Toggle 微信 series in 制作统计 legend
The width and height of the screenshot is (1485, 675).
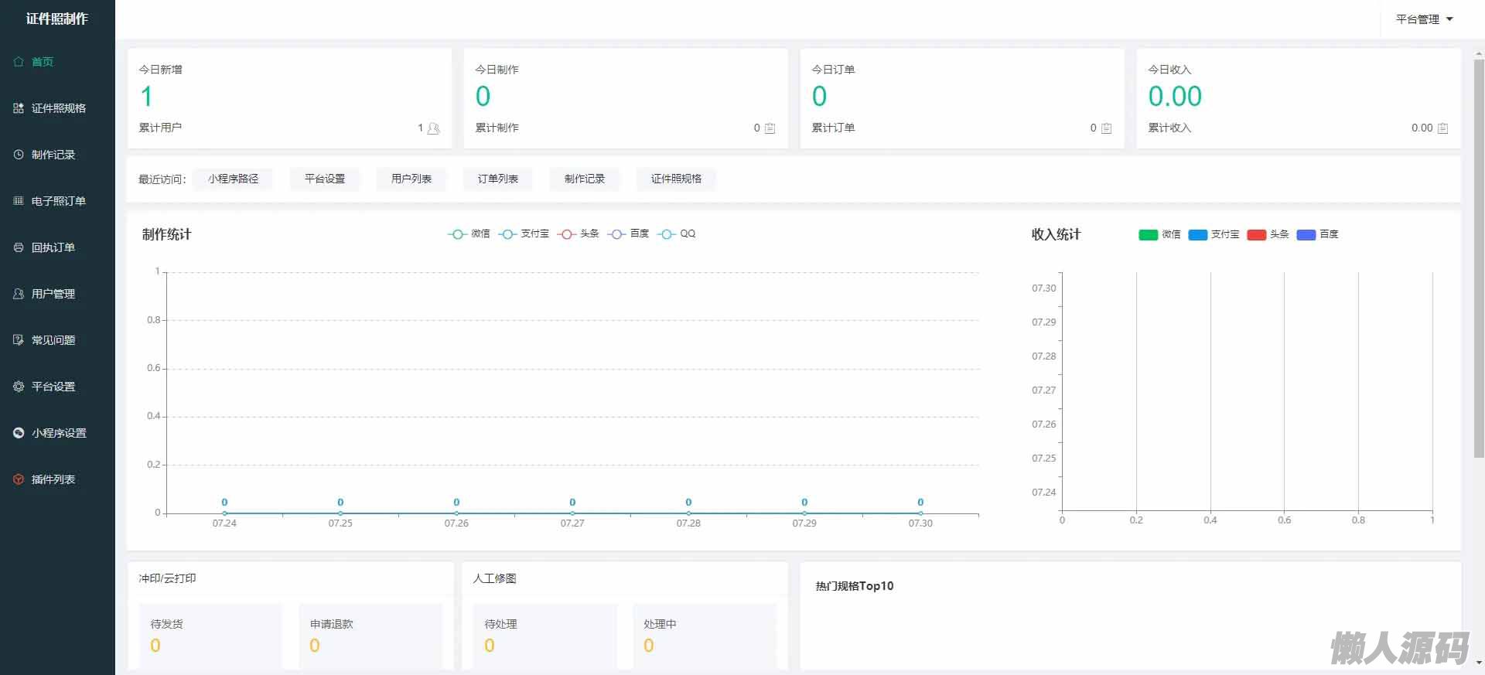pyautogui.click(x=469, y=234)
